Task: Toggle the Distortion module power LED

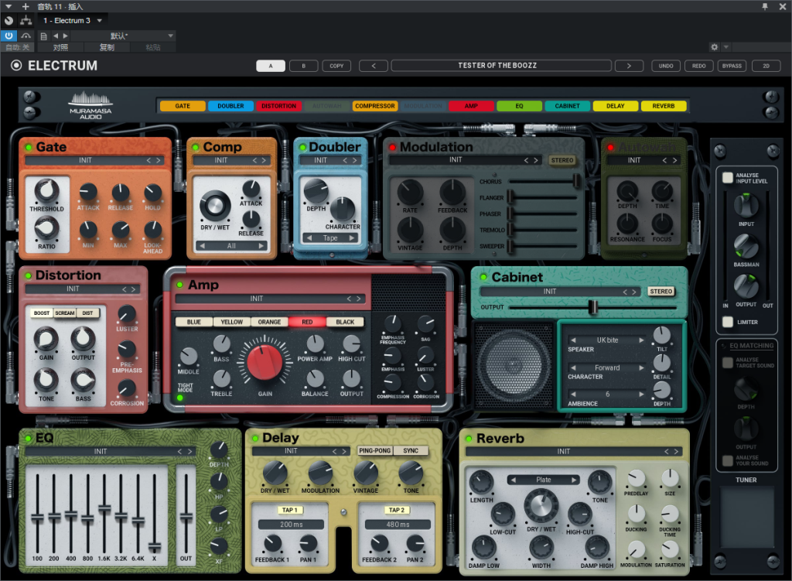Action: (x=29, y=275)
